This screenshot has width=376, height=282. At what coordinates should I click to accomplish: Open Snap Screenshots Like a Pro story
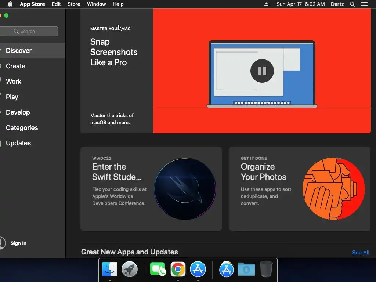pyautogui.click(x=114, y=52)
